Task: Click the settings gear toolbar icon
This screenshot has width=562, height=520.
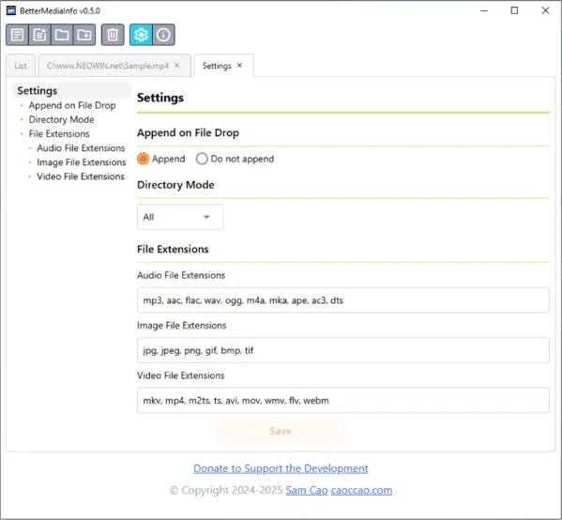Action: (x=141, y=35)
